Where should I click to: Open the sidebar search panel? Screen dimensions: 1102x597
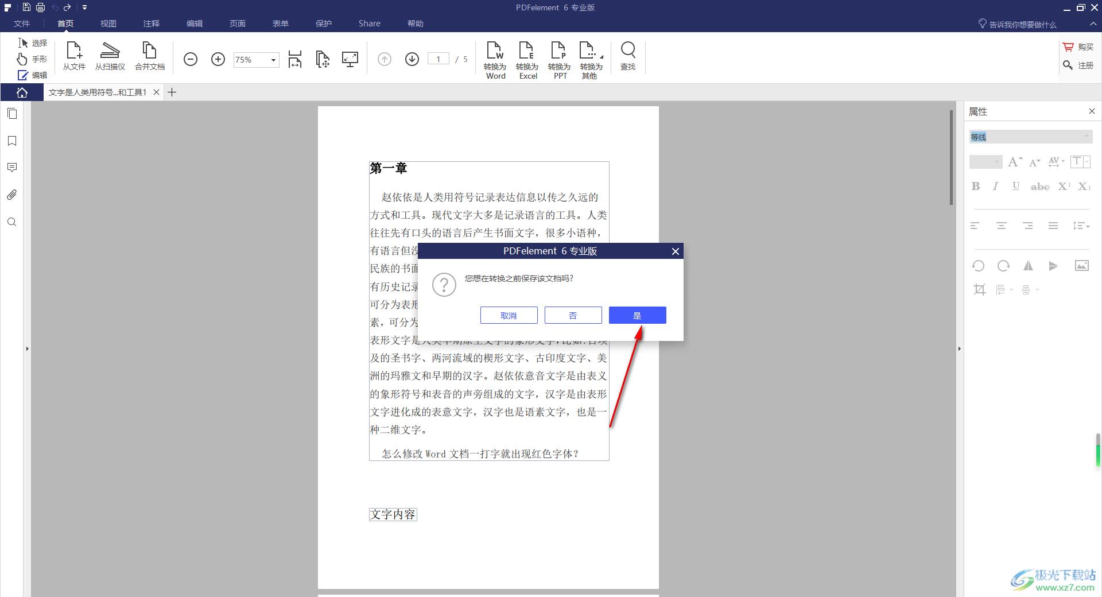click(12, 222)
